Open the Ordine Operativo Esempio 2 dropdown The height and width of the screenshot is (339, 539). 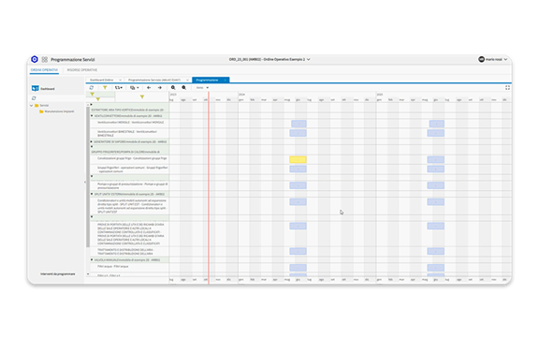[x=269, y=60]
